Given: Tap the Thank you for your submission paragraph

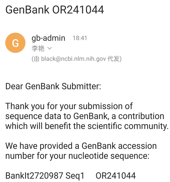Looking at the screenshot, I should (x=87, y=116).
